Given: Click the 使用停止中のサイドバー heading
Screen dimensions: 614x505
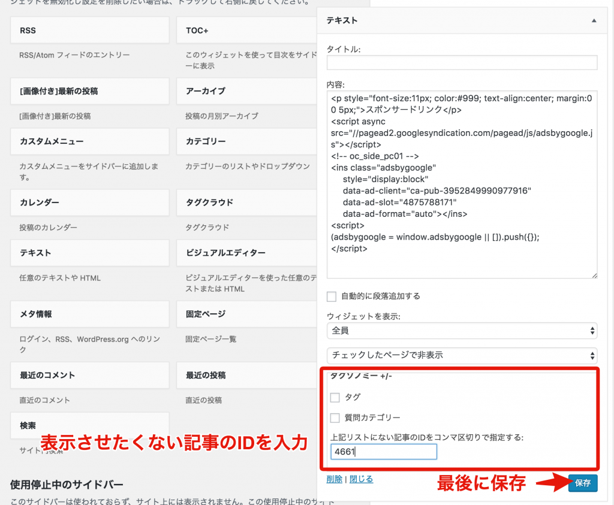Looking at the screenshot, I should pos(67,485).
